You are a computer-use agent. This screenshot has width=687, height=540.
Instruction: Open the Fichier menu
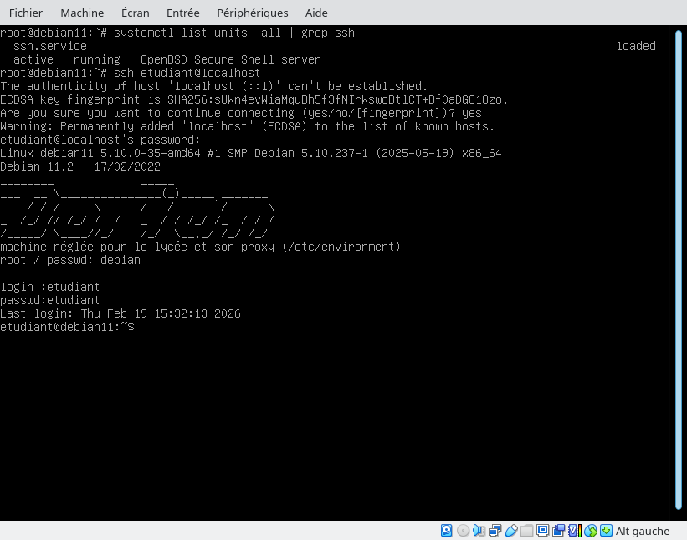[25, 13]
